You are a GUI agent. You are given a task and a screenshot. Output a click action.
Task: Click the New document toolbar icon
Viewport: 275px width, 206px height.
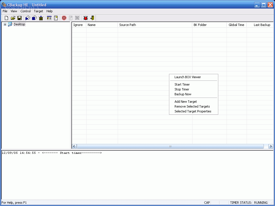[x=7, y=18]
